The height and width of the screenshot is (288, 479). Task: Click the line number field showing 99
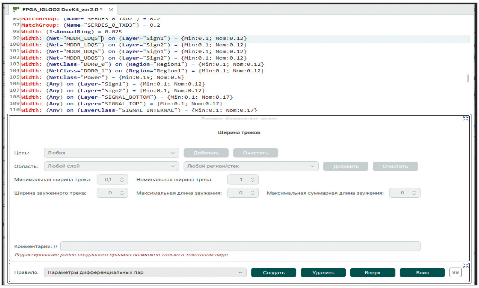pyautogui.click(x=455, y=272)
